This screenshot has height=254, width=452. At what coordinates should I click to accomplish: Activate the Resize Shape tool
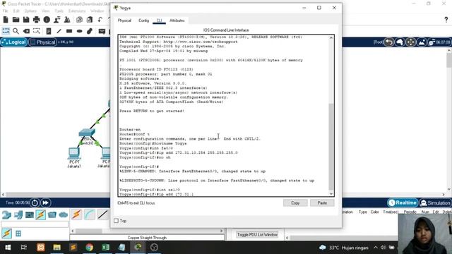[36, 31]
